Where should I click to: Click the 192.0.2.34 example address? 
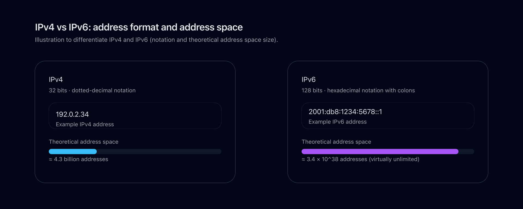pyautogui.click(x=72, y=114)
